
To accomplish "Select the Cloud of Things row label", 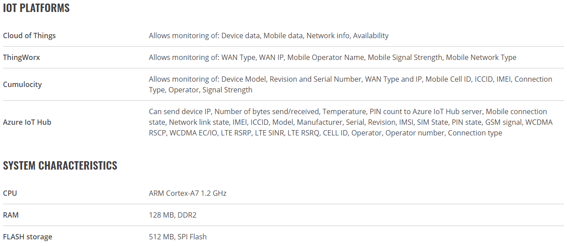I will tap(29, 36).
